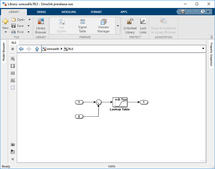Add an annotation from the palette
Image resolution: width=215 pixels, height=169 pixels.
13,73
